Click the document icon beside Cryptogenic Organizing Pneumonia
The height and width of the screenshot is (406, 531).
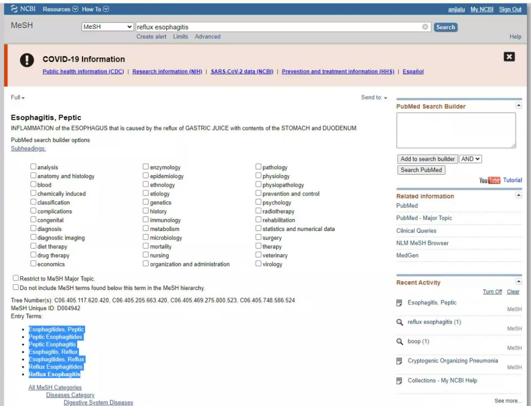399,361
